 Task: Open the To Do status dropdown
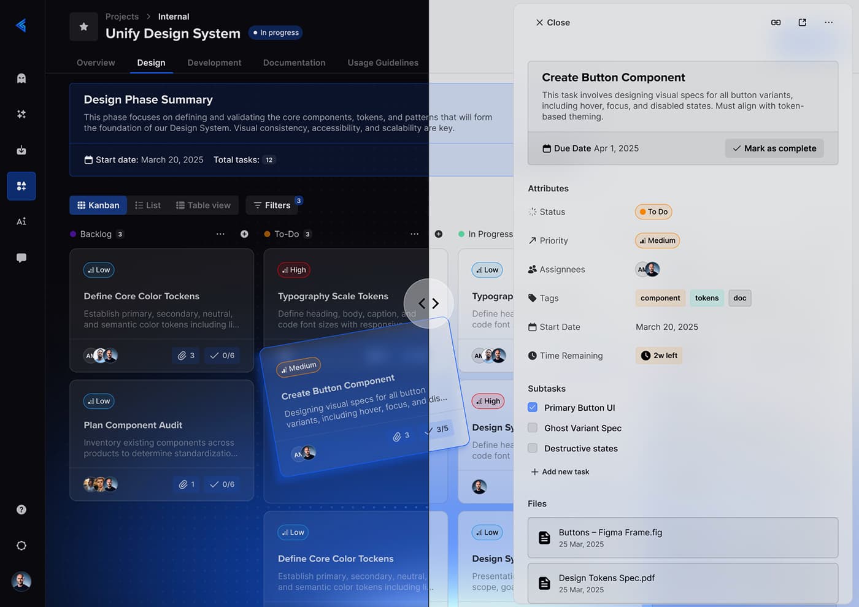coord(653,212)
